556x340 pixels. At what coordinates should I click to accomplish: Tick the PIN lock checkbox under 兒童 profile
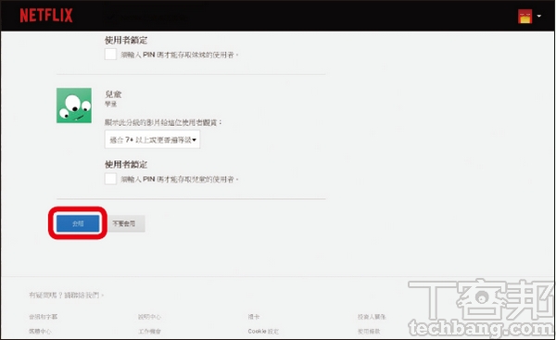click(x=110, y=179)
